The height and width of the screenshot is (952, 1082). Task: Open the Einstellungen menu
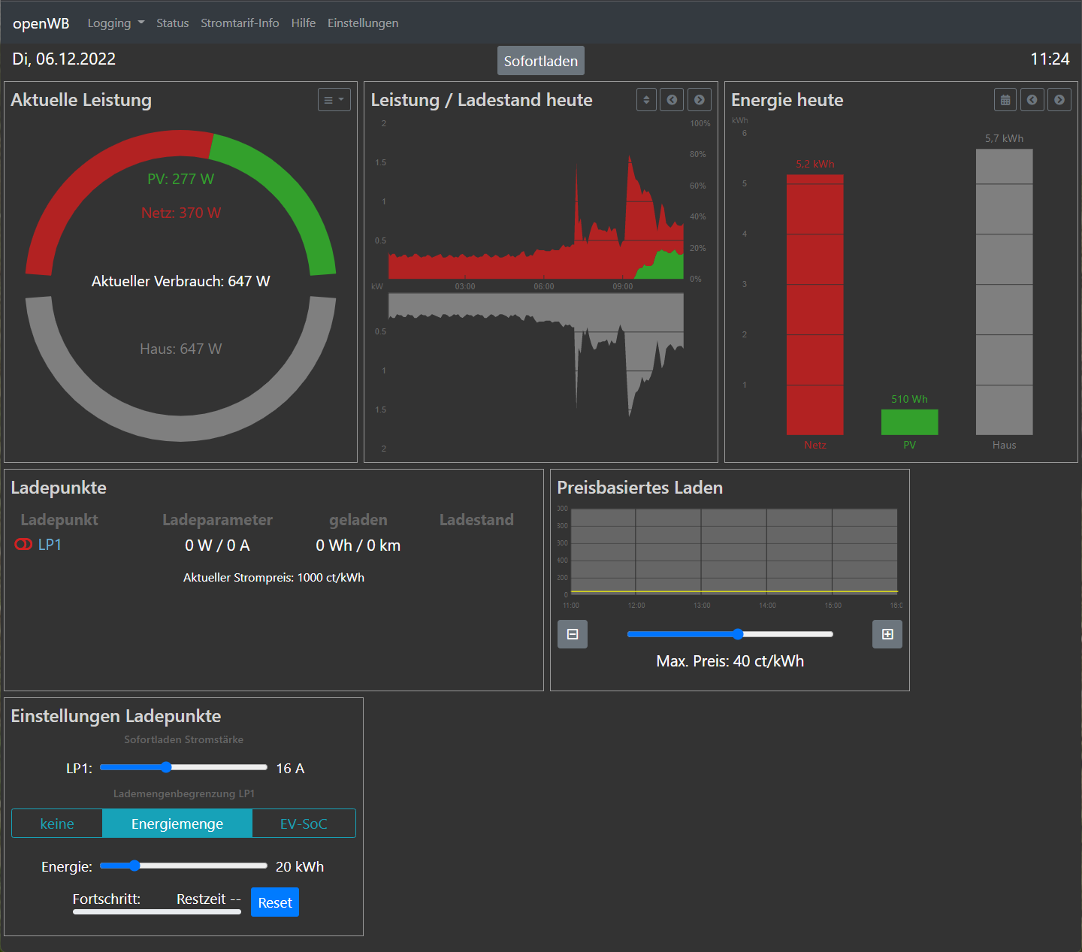pos(363,23)
